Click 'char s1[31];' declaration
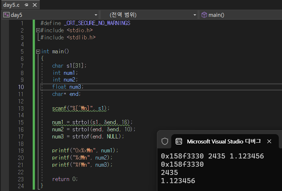The image size is (282, 191). coord(69,66)
